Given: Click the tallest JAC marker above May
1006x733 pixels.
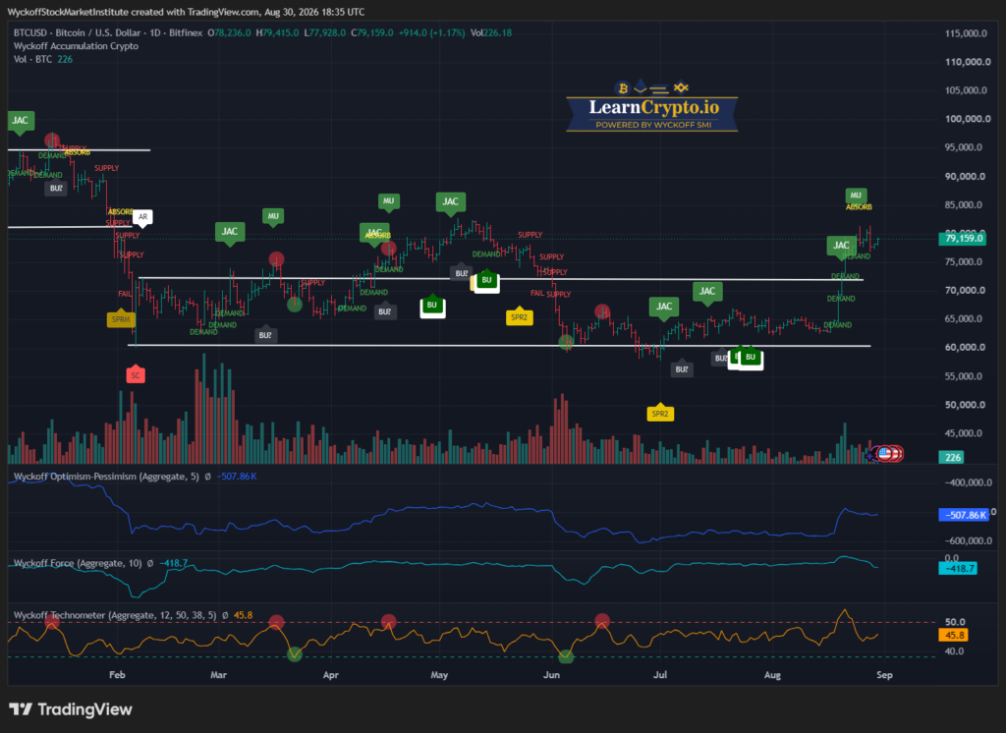Looking at the screenshot, I should coord(450,202).
